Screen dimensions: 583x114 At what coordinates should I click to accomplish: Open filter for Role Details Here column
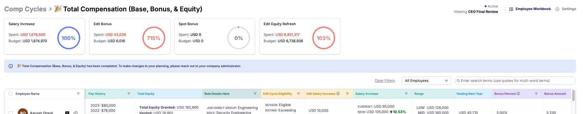[255, 94]
